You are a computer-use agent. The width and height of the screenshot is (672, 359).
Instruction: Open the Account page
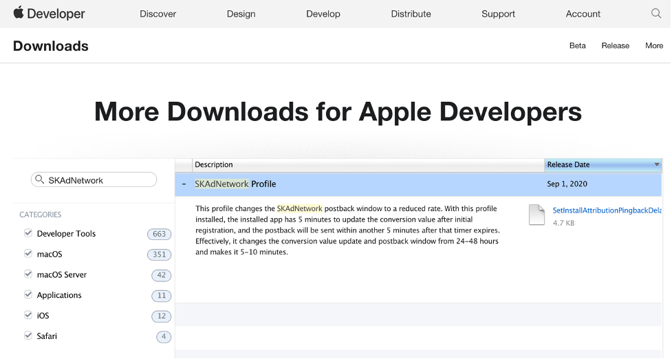point(583,14)
